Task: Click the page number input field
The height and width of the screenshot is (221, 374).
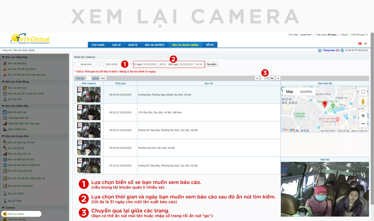Action: coord(262,78)
